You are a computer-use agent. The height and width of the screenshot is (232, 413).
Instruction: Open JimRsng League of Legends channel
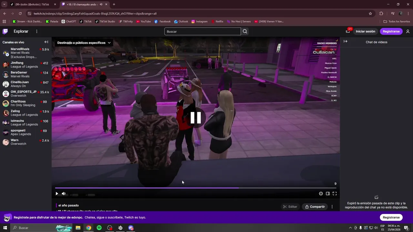[26, 65]
